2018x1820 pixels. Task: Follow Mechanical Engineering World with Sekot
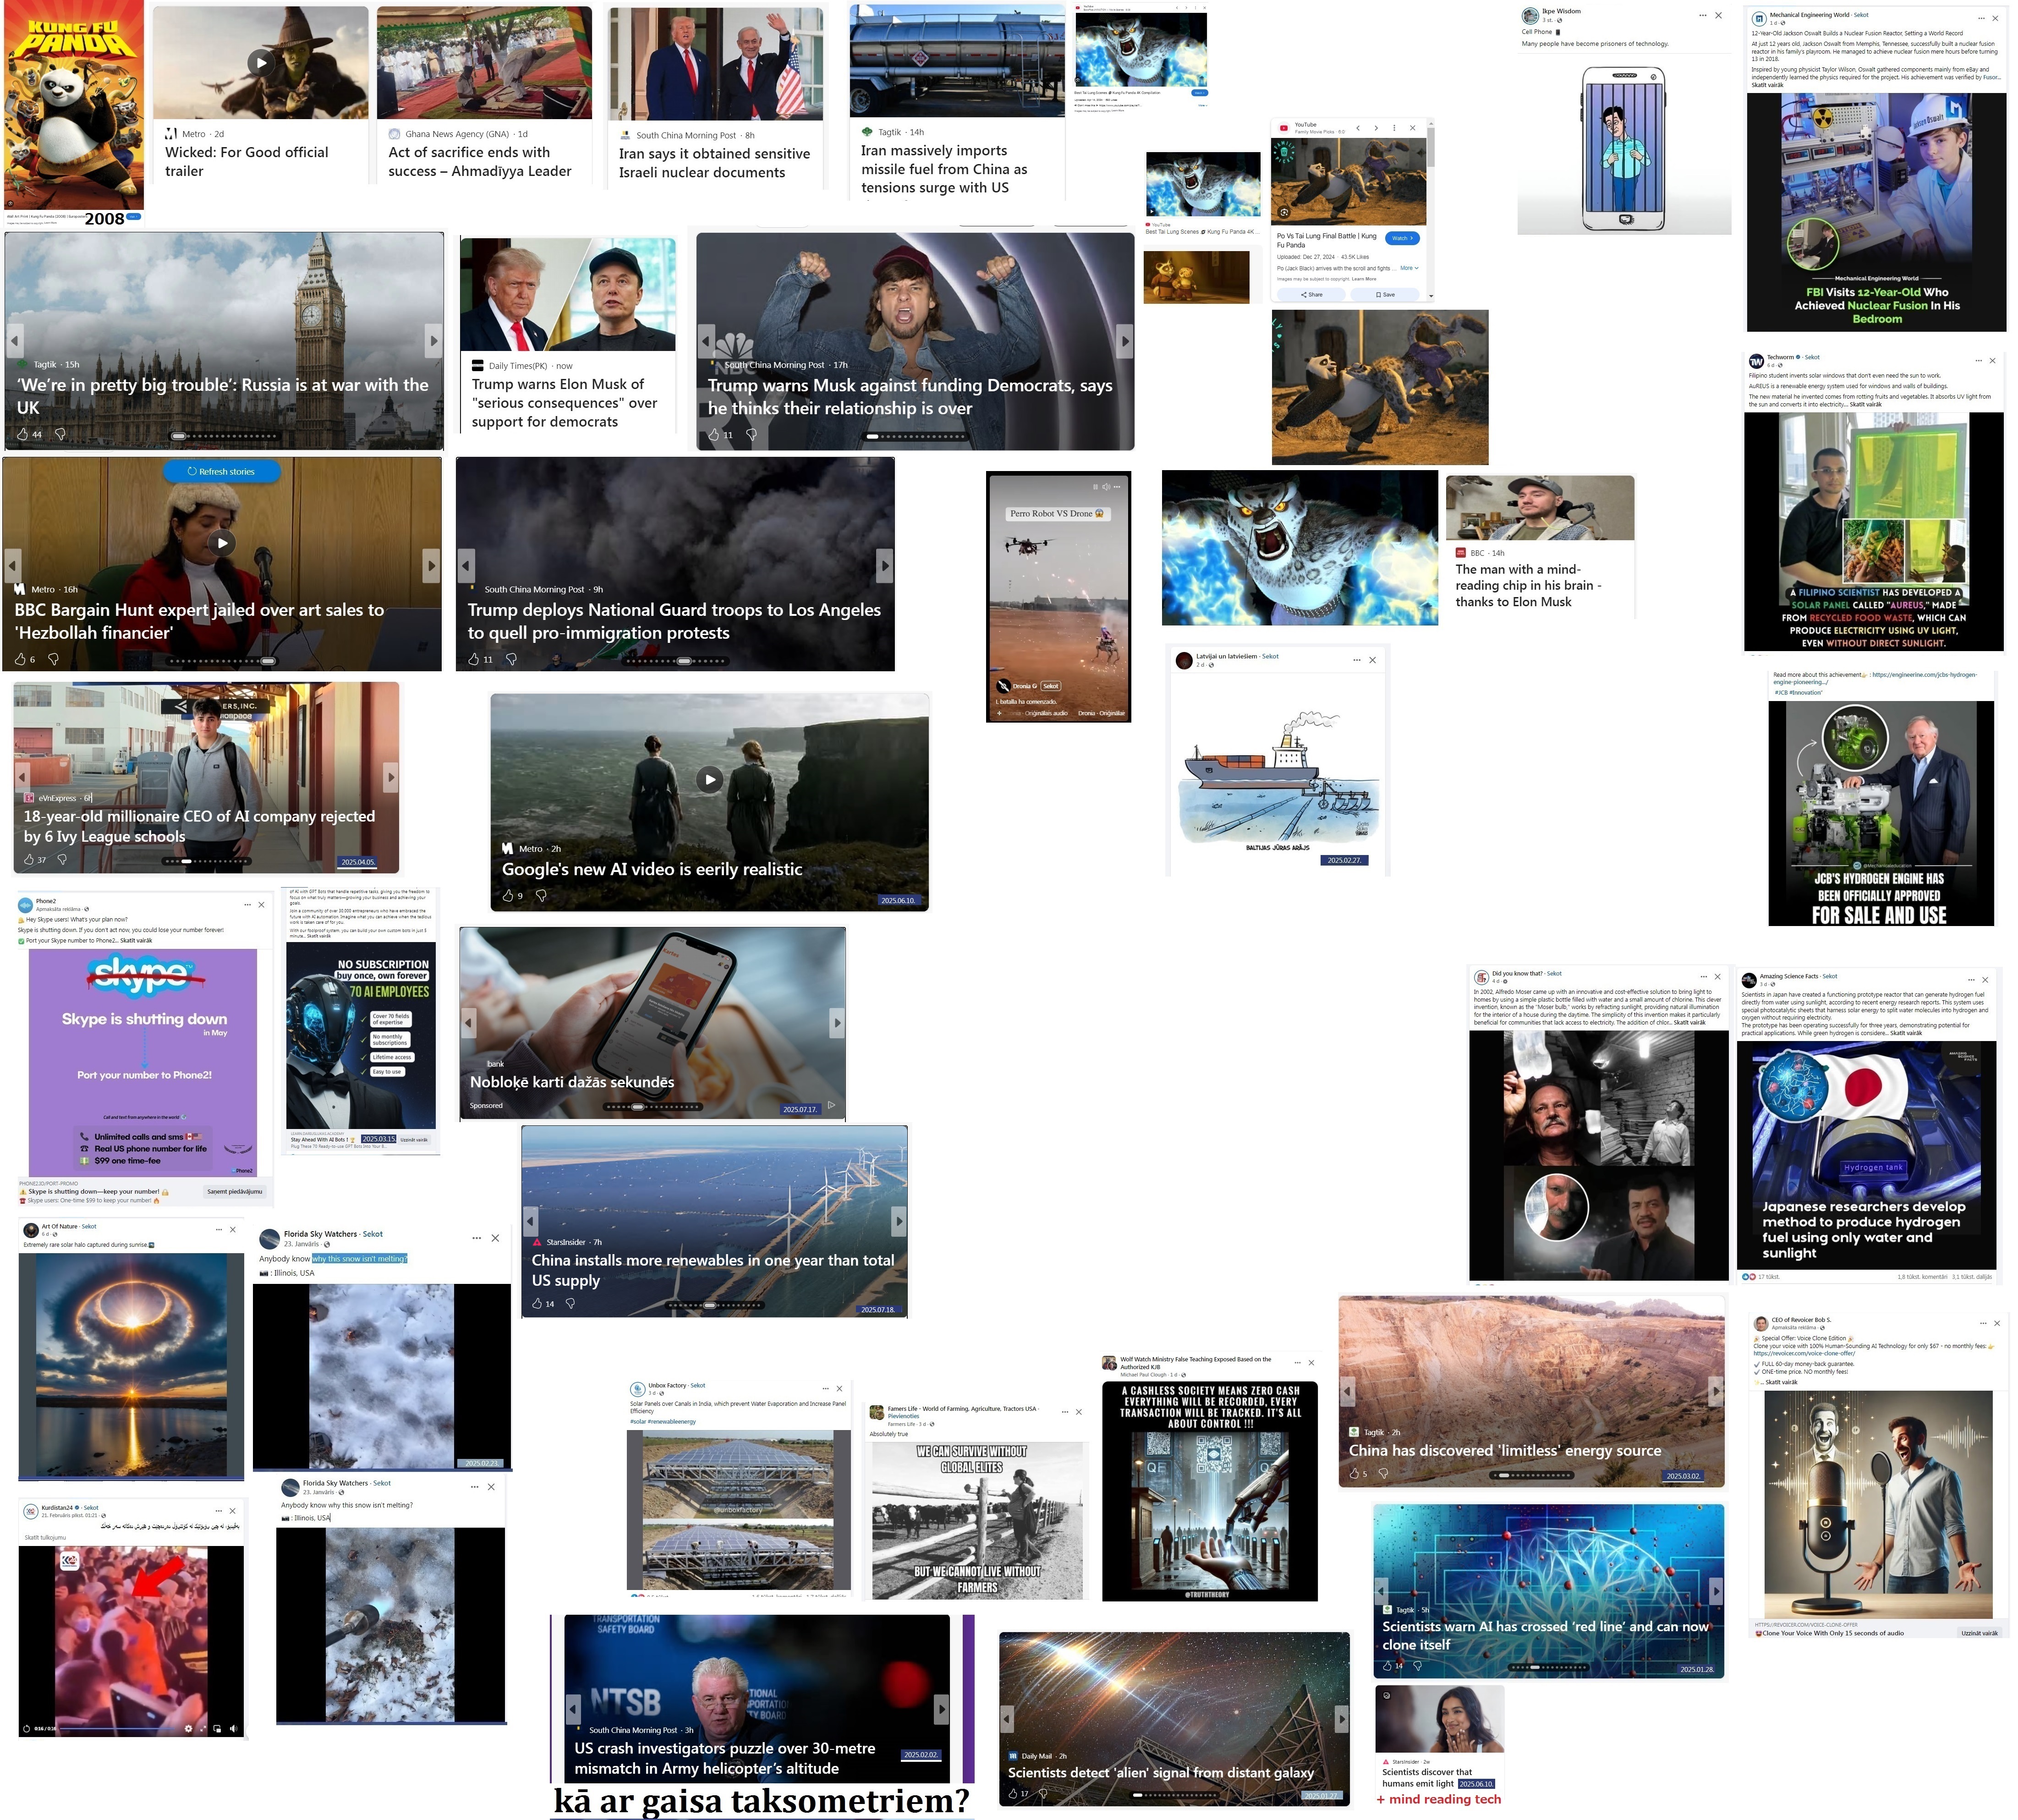tap(1861, 15)
